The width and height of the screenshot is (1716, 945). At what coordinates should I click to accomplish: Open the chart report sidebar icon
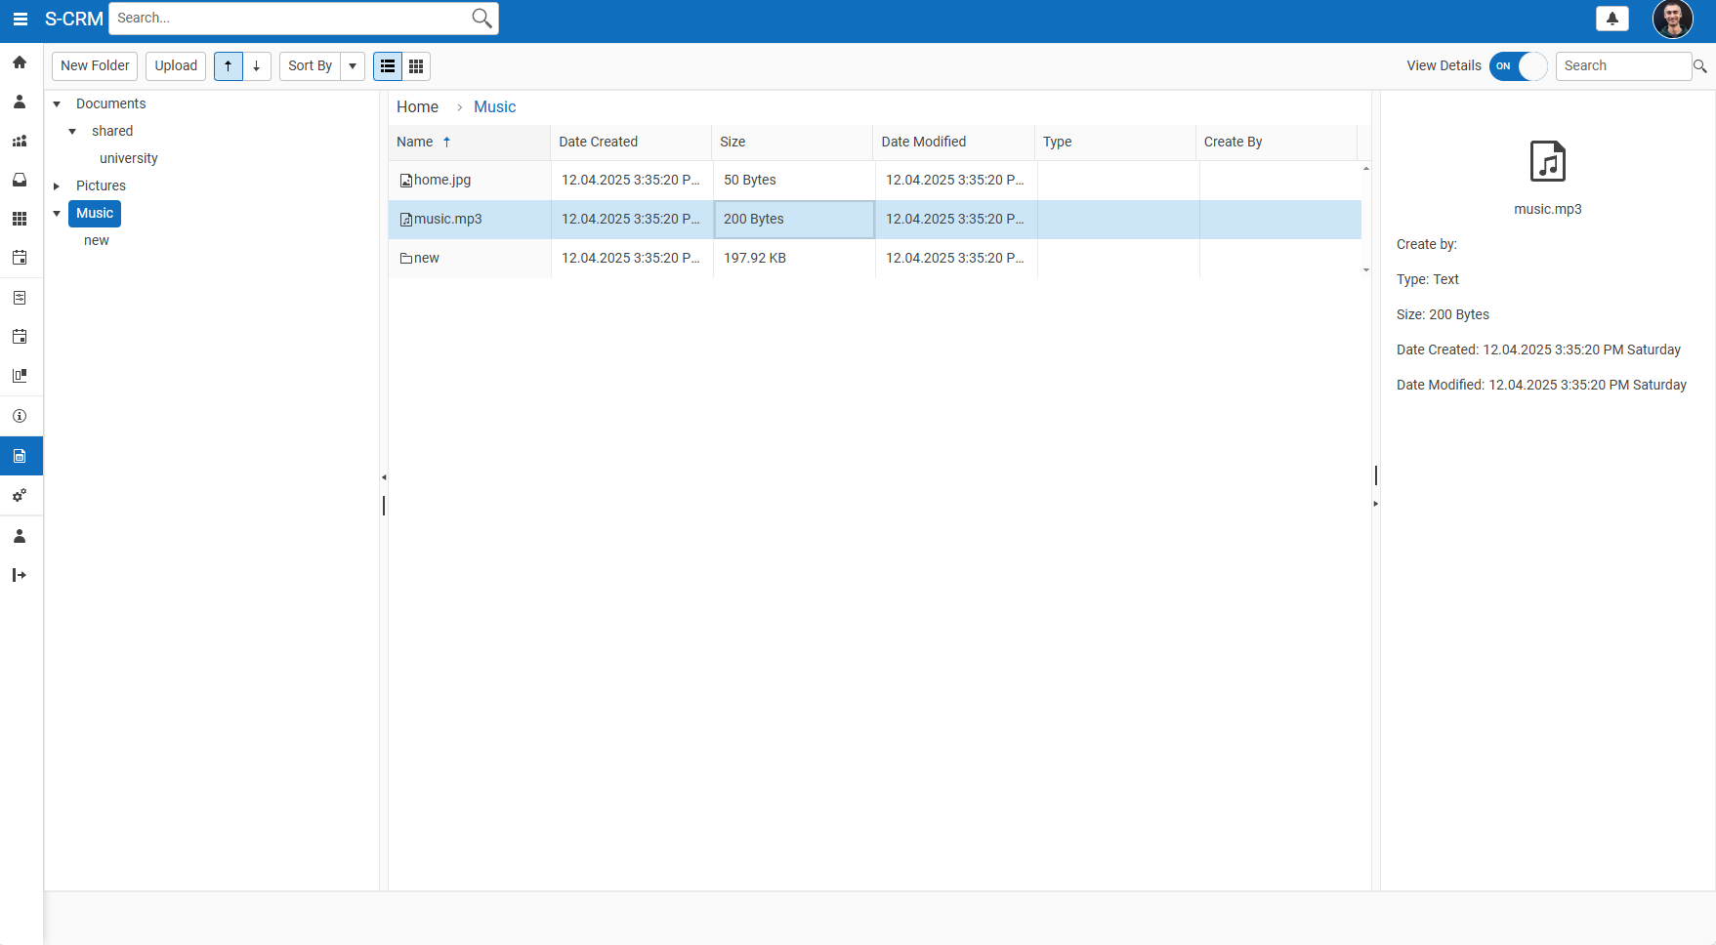pyautogui.click(x=20, y=376)
